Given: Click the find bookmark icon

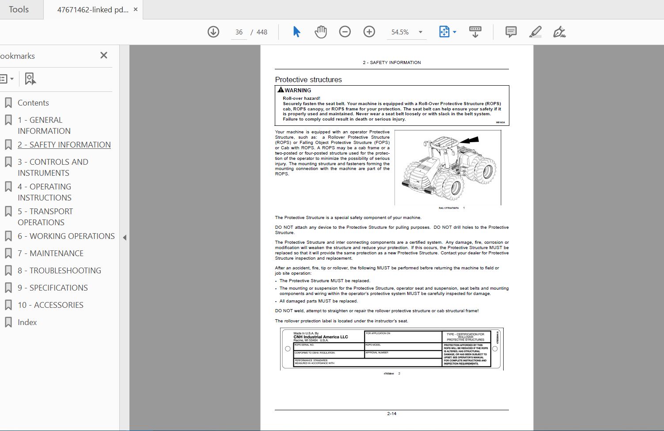Looking at the screenshot, I should pyautogui.click(x=30, y=79).
